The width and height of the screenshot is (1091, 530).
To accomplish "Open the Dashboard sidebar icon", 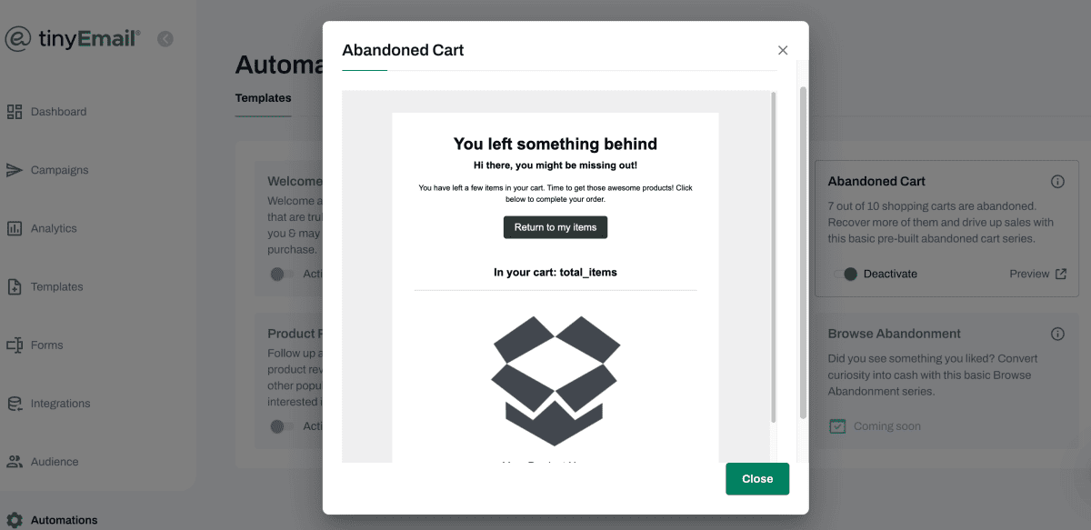I will tap(15, 112).
